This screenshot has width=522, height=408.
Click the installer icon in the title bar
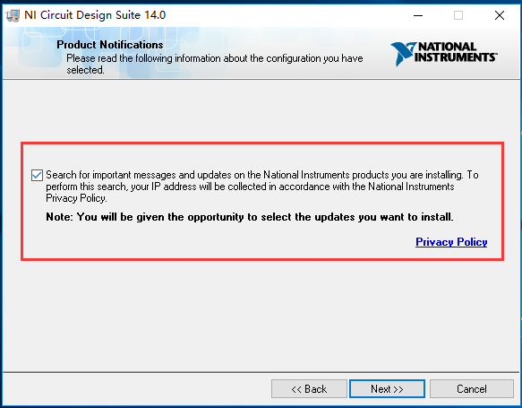(x=13, y=15)
